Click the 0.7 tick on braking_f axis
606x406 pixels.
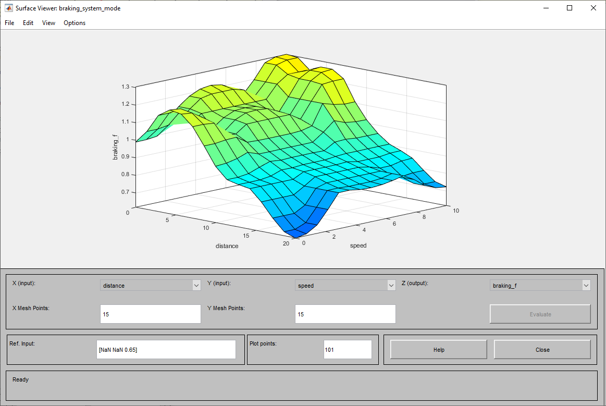125,192
